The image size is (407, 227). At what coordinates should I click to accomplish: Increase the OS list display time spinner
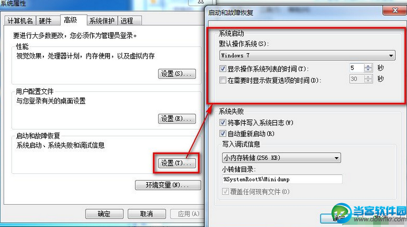tap(368, 66)
